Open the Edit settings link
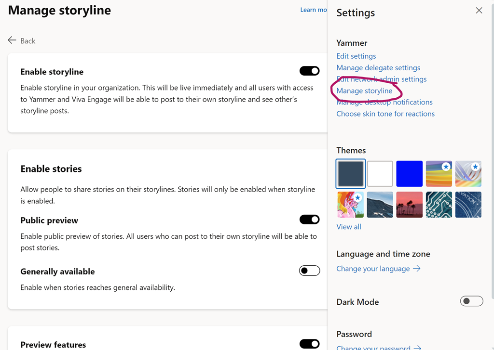Image resolution: width=494 pixels, height=350 pixels. pos(356,56)
